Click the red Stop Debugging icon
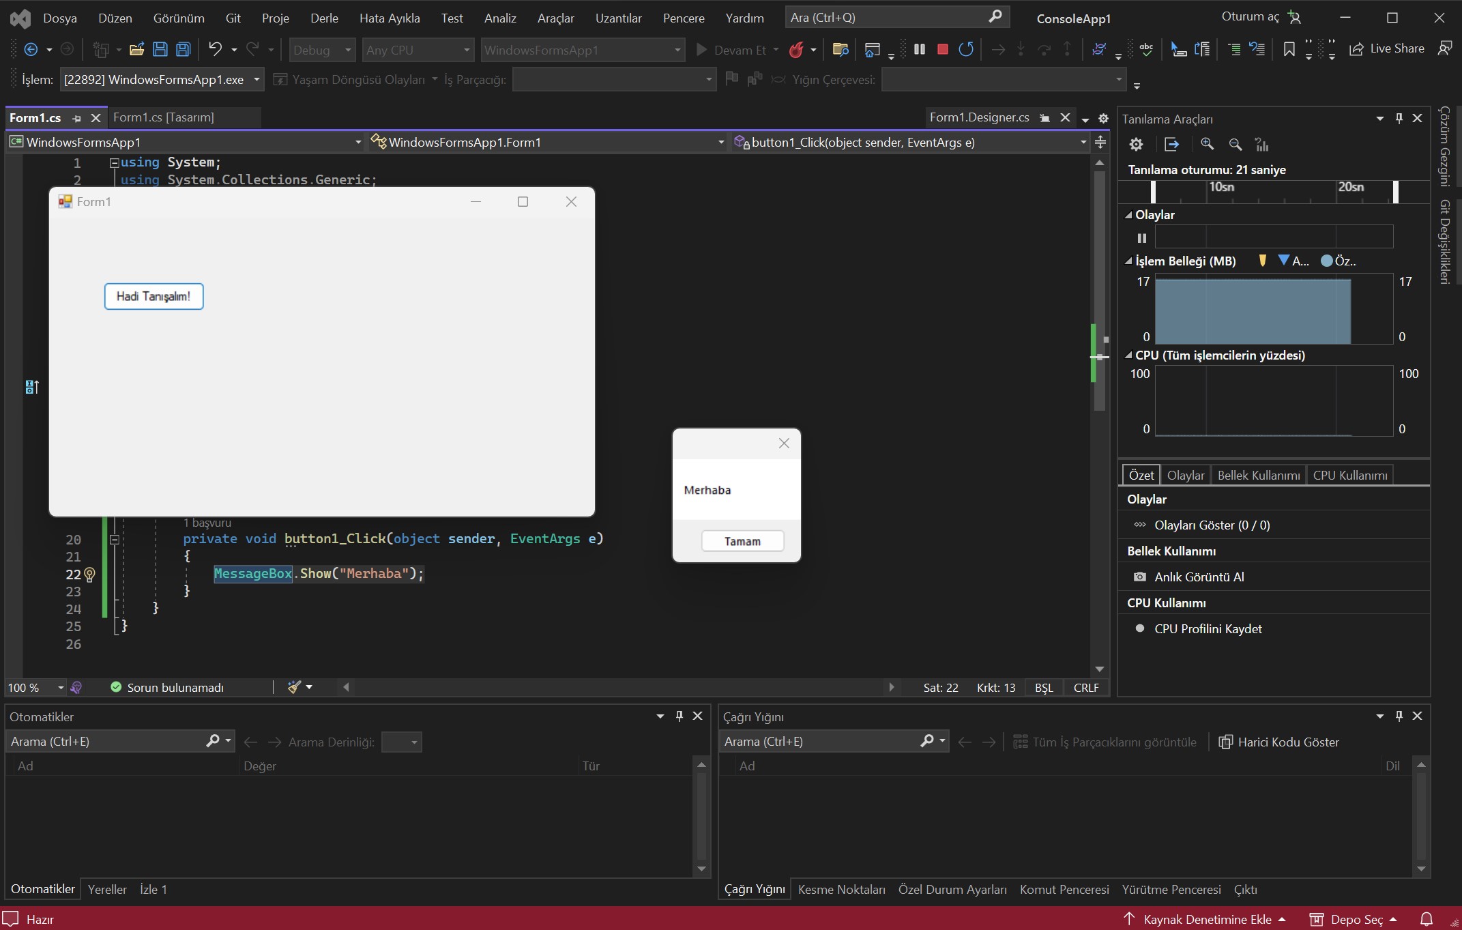This screenshot has height=930, width=1462. tap(942, 49)
